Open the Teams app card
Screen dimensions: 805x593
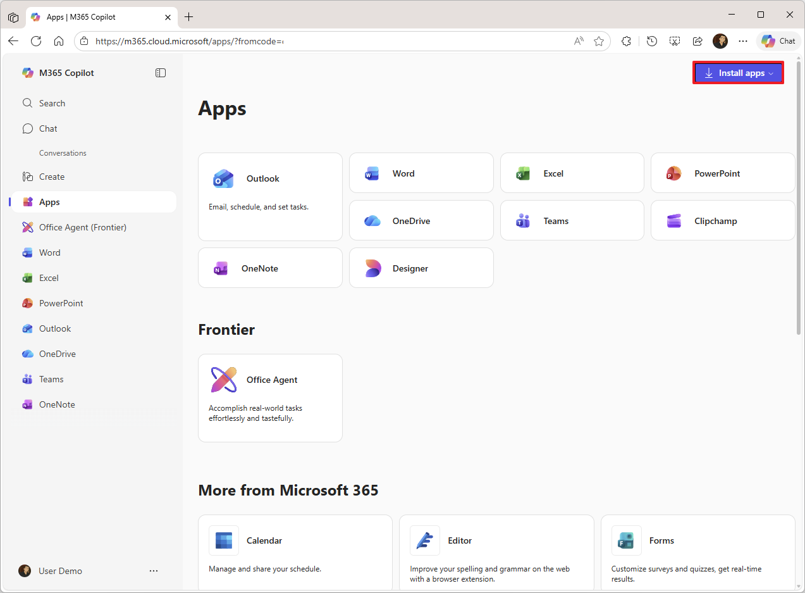571,220
